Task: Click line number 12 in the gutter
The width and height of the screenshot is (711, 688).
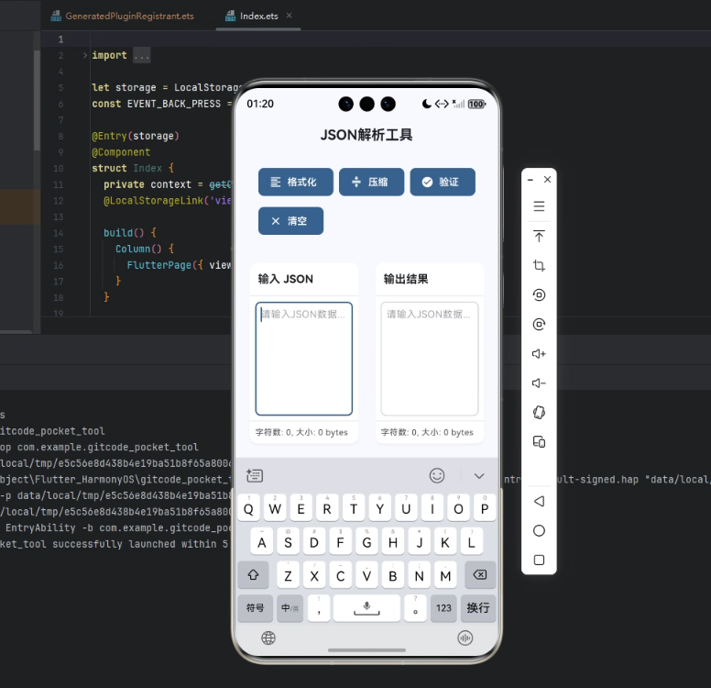Action: pos(58,201)
